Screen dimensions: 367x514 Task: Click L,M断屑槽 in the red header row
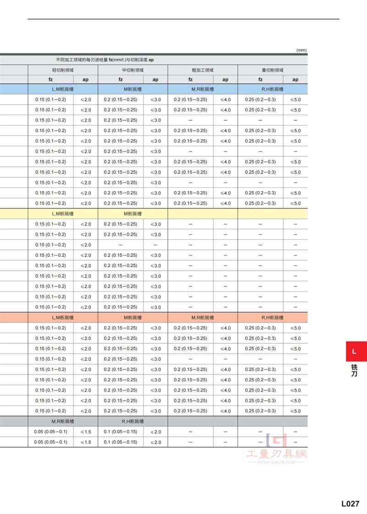[x=63, y=318]
